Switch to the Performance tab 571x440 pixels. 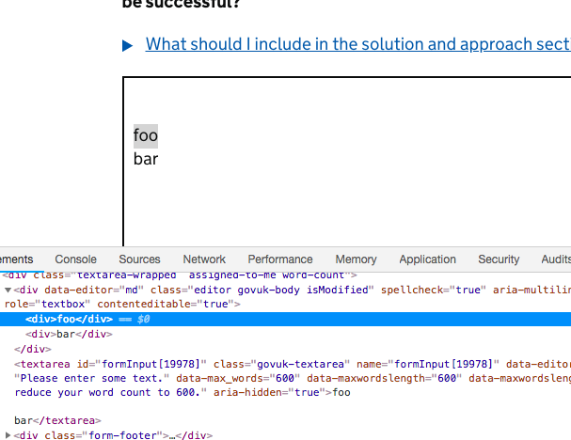(280, 259)
